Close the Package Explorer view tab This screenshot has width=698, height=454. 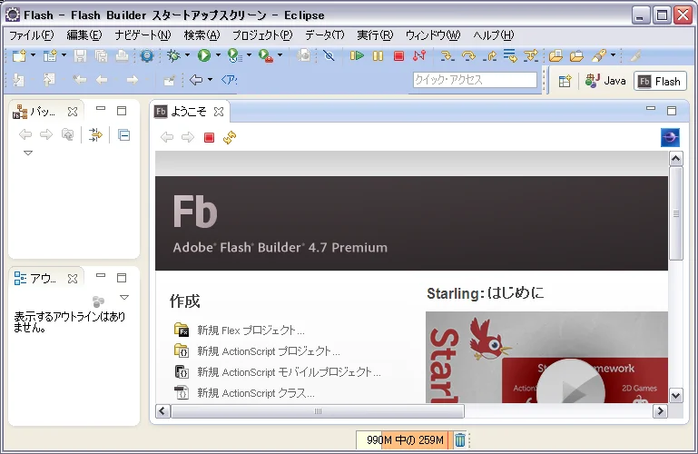pyautogui.click(x=73, y=112)
